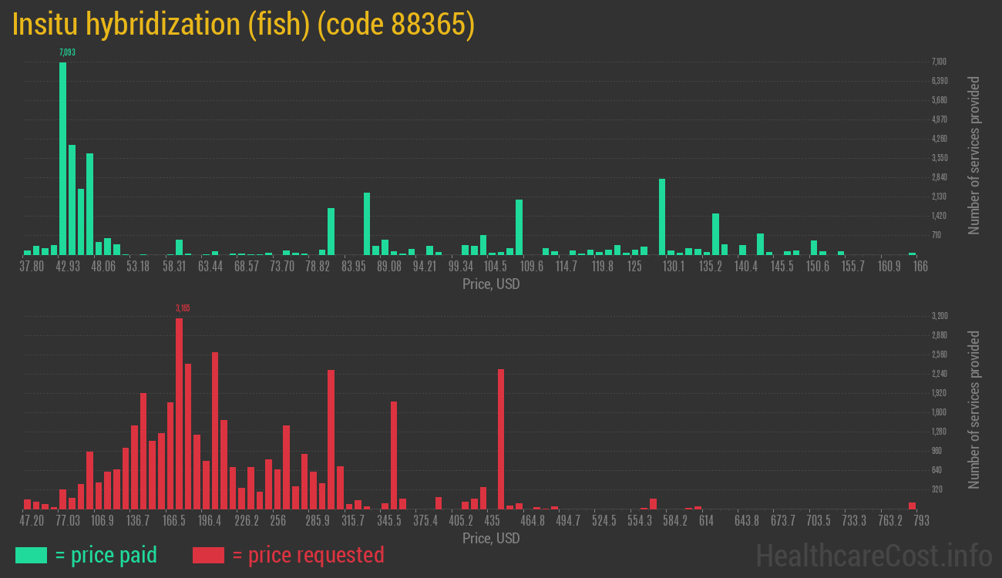Click the last red bar near 793
The width and height of the screenshot is (1002, 578).
912,506
